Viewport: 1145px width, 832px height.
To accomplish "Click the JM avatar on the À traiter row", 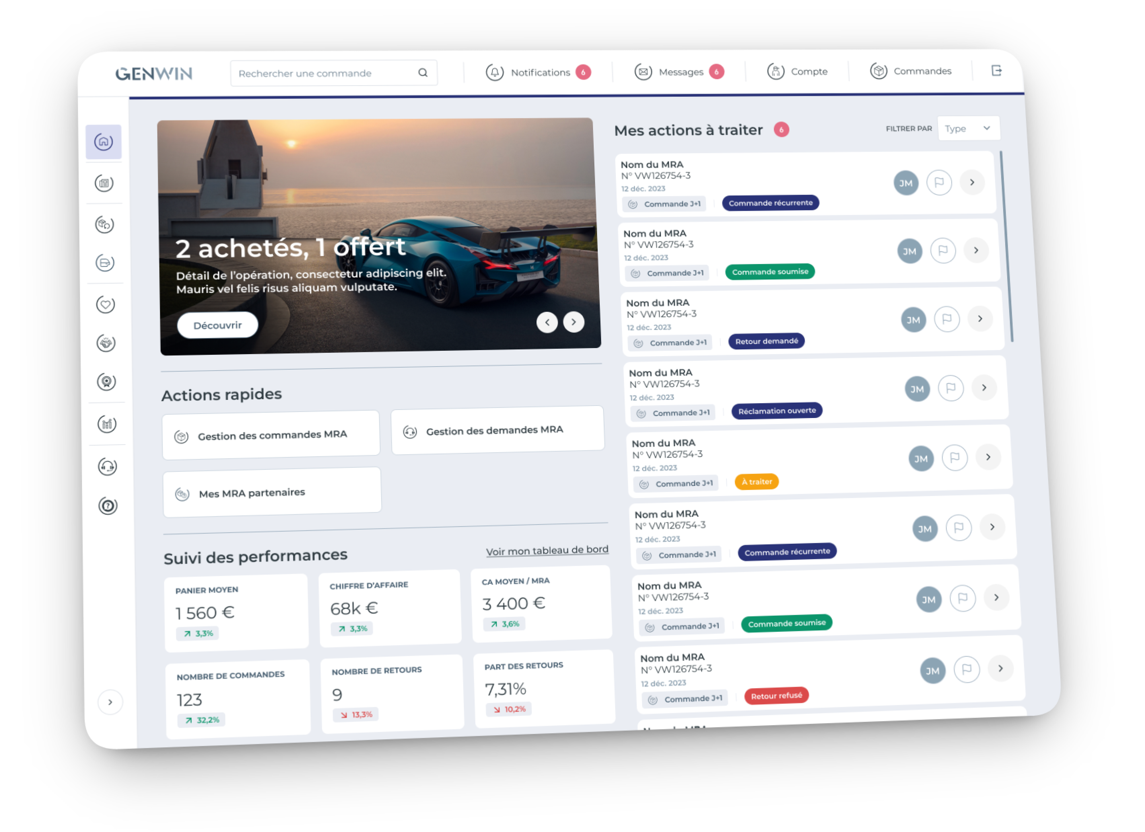I will click(921, 459).
